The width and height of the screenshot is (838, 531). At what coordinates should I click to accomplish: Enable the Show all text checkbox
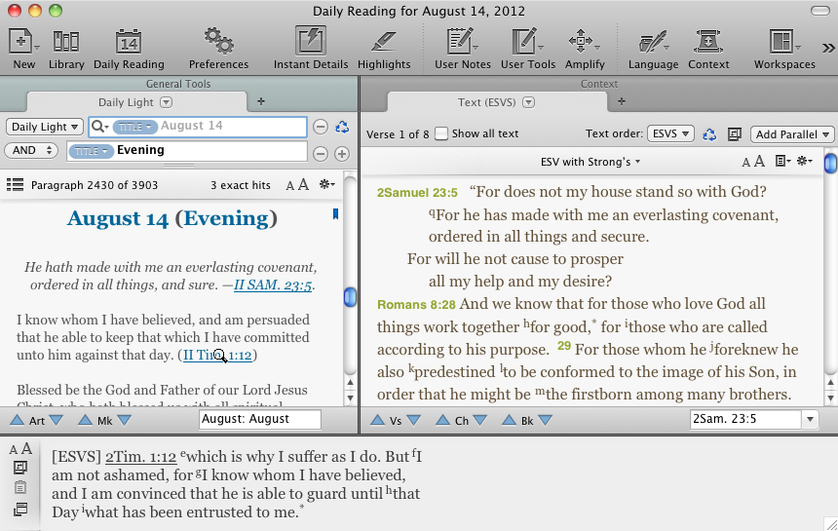click(x=441, y=133)
